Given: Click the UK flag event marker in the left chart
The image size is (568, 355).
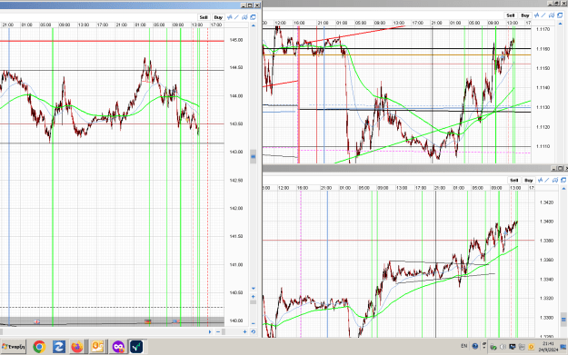Looking at the screenshot, I should pos(36,321).
